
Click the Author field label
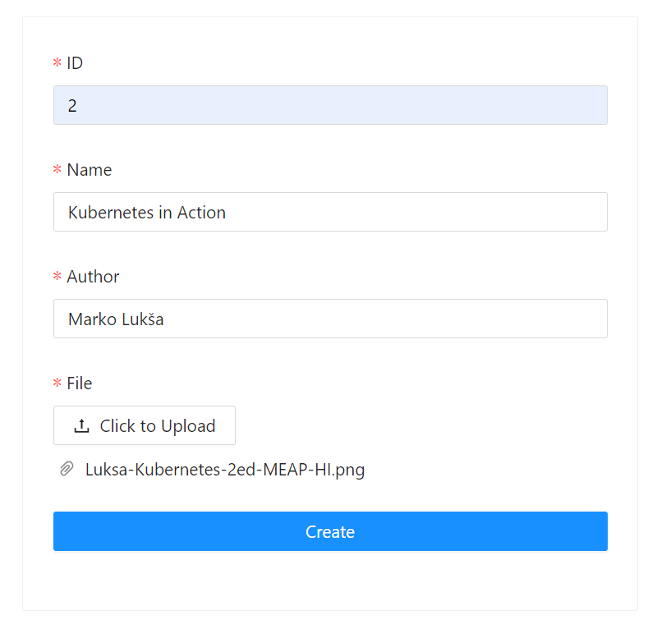pos(93,277)
